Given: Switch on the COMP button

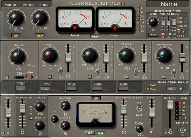Looking at the screenshot, I should point(101,133).
